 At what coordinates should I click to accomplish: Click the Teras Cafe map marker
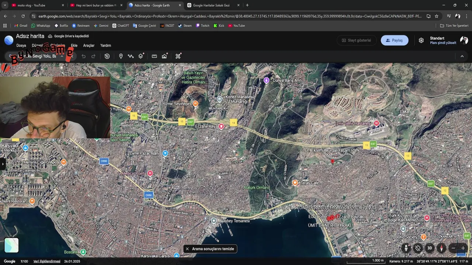pos(295,183)
